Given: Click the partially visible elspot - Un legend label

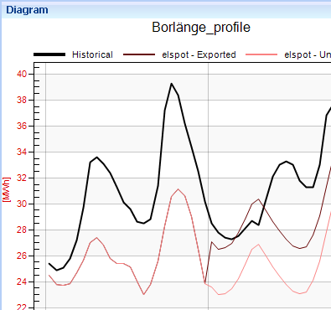Looking at the screenshot, I should click(308, 54).
